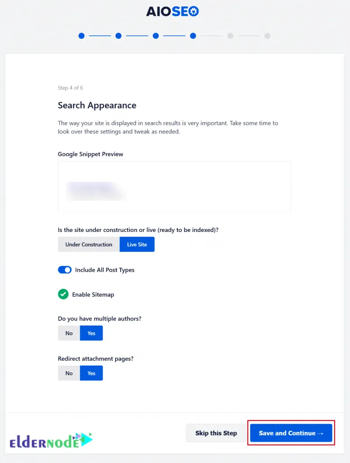Viewport: 350px width, 463px height.
Task: Click the final step progress dot
Action: 267,36
